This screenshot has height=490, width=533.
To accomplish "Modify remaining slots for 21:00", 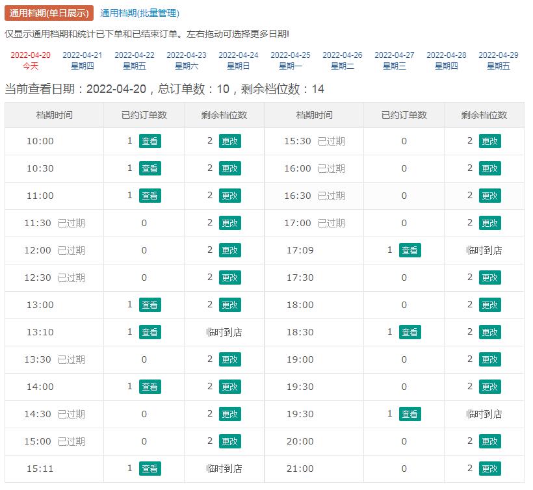I will (489, 469).
